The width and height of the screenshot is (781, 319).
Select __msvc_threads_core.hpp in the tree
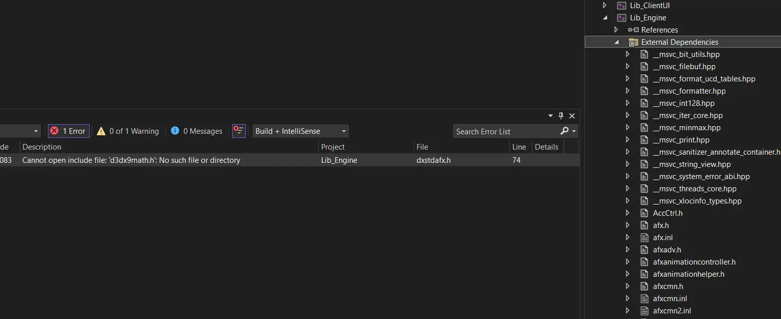[694, 189]
